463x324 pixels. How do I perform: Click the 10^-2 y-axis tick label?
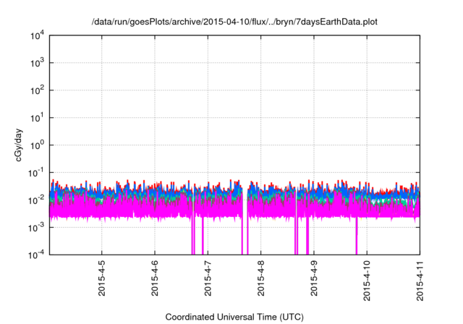(36, 200)
